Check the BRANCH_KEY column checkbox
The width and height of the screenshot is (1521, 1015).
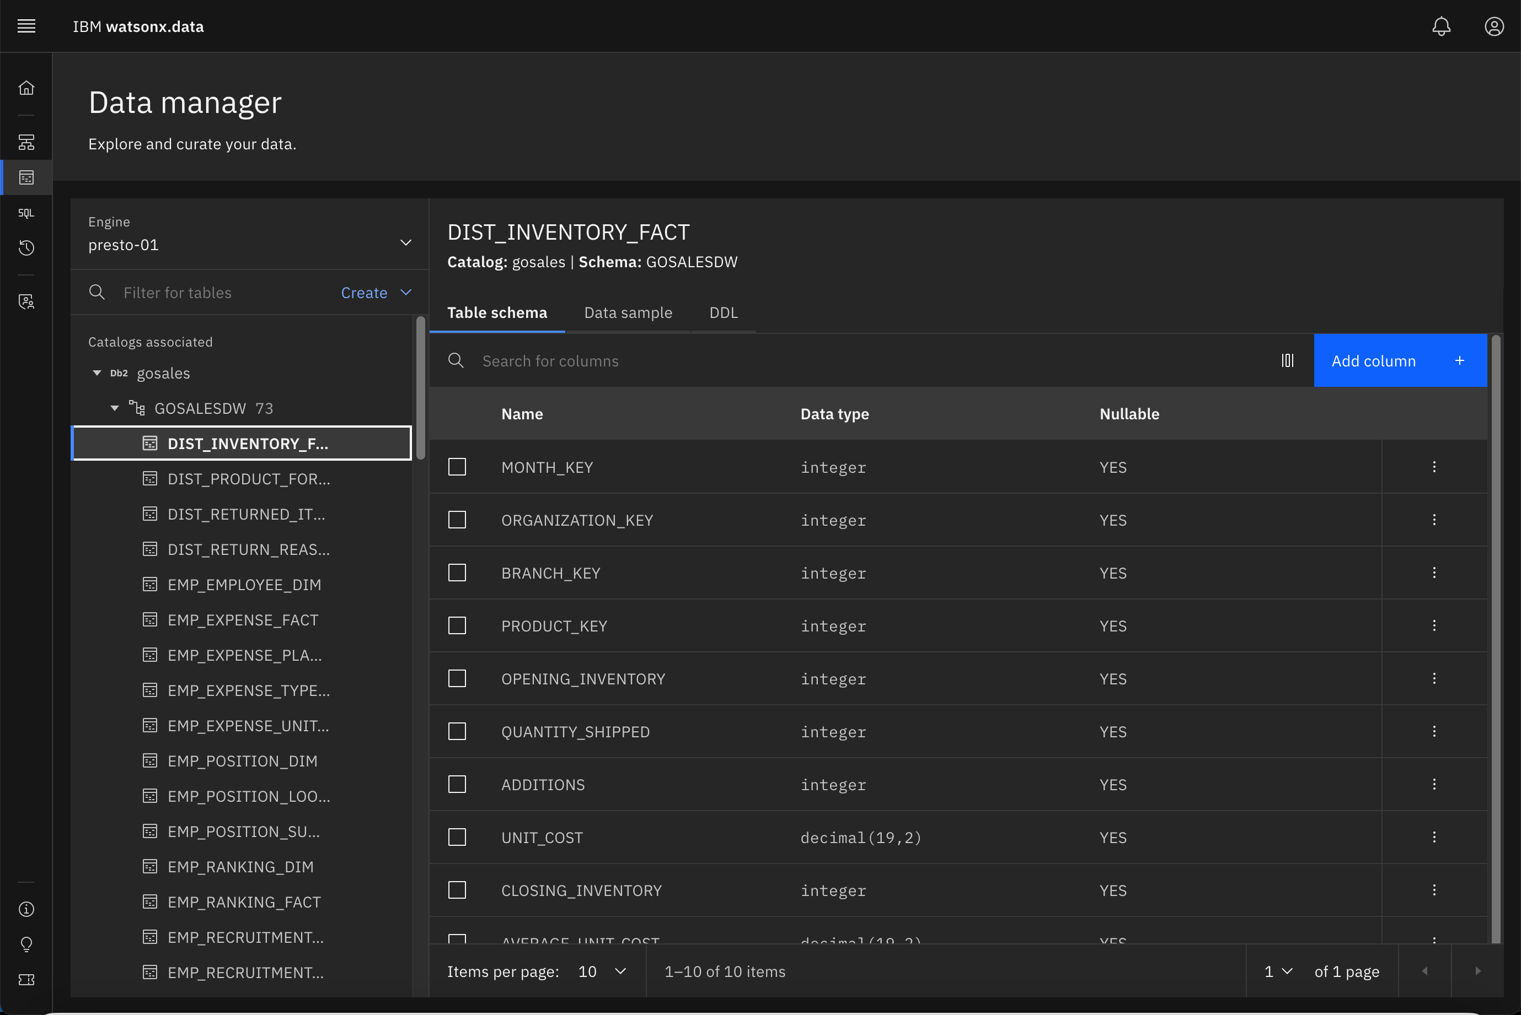click(457, 573)
